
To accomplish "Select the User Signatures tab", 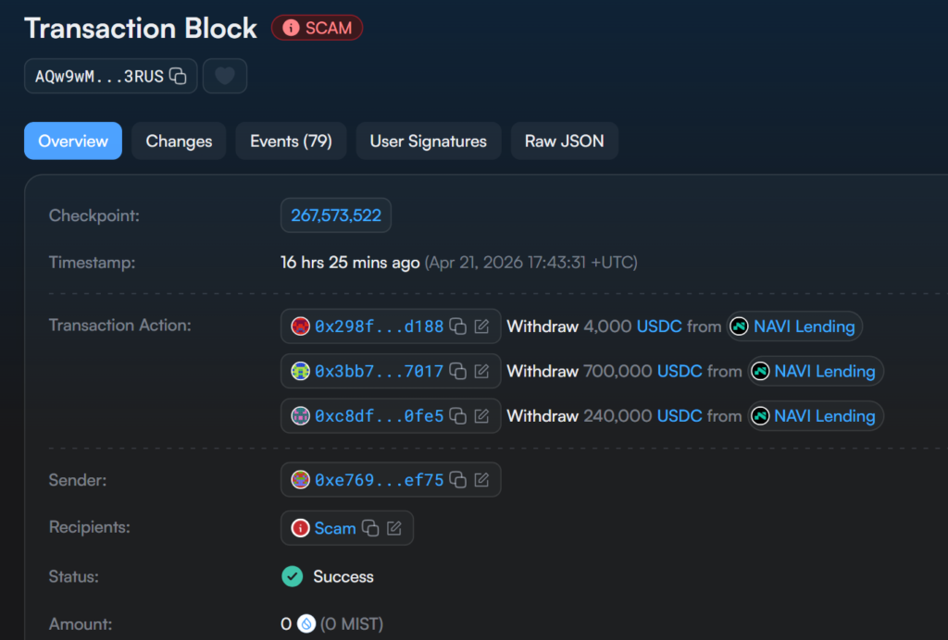I will (429, 141).
